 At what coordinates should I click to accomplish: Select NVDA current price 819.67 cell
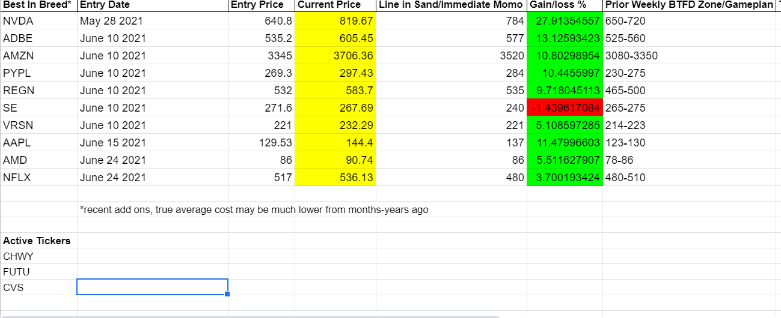[335, 22]
